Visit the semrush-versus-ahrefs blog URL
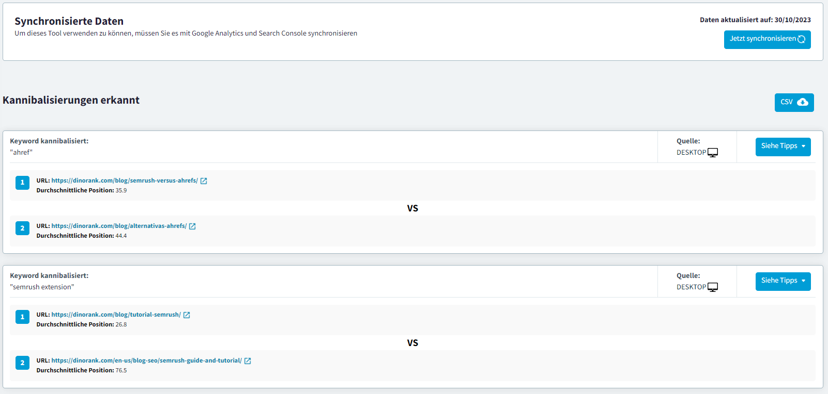The width and height of the screenshot is (828, 394). point(125,181)
